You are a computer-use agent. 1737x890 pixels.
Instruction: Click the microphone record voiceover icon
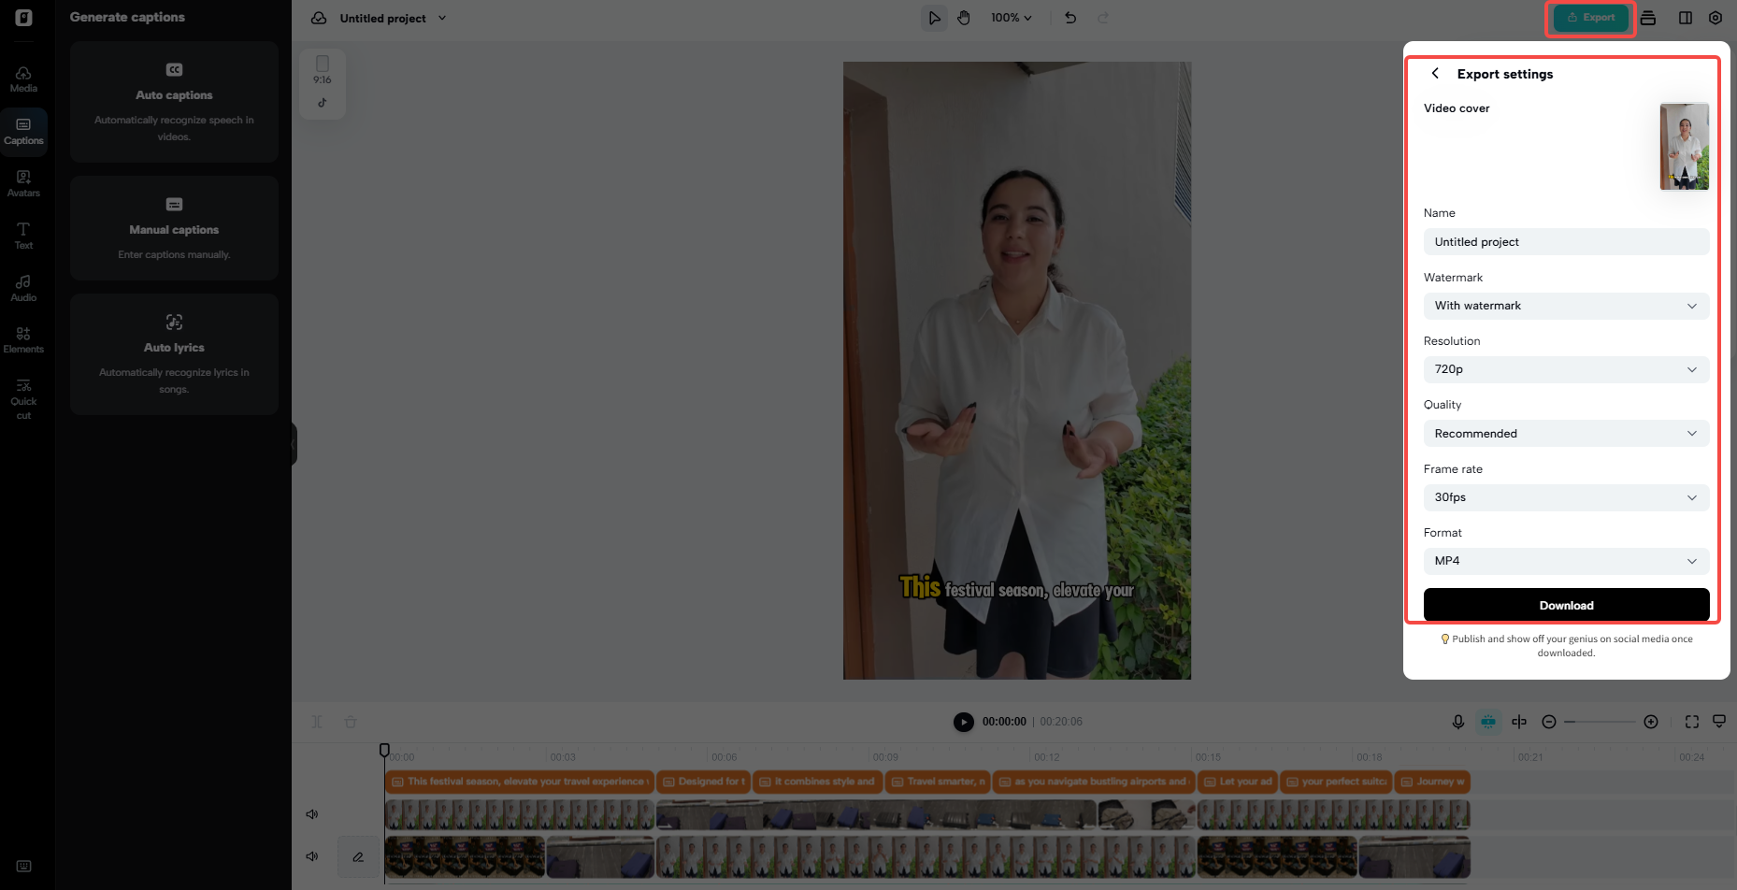1457,722
